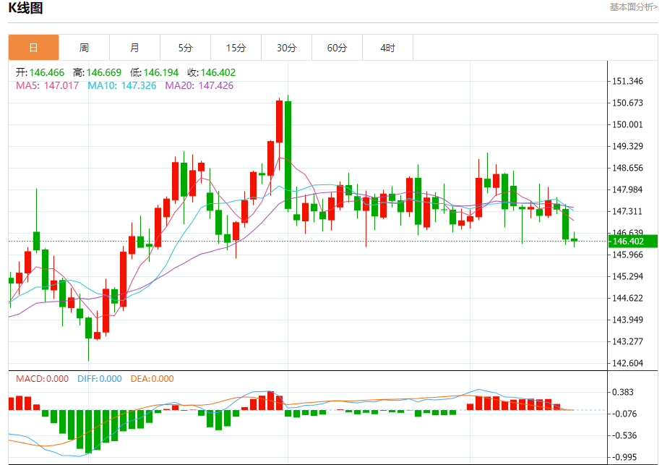Switch to the 月 monthly tab
The width and height of the screenshot is (662, 465).
[x=134, y=48]
